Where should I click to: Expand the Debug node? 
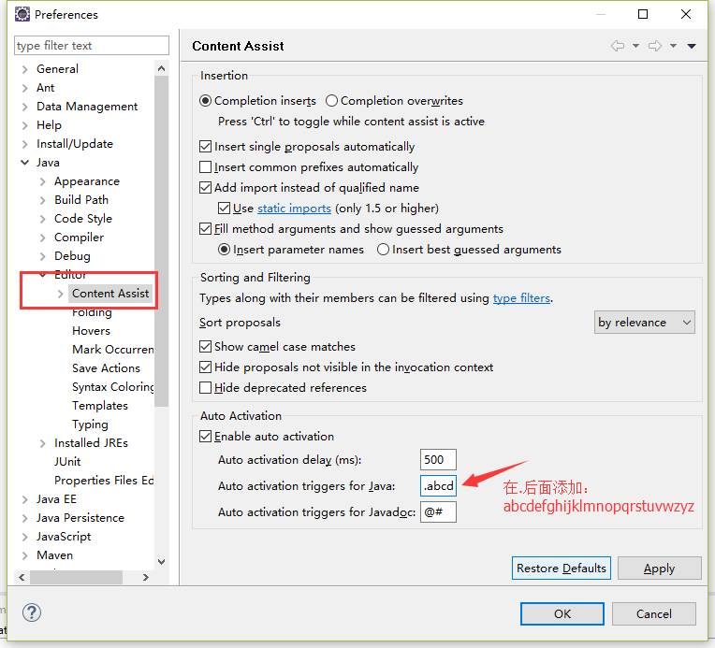43,256
